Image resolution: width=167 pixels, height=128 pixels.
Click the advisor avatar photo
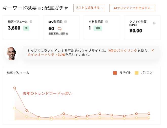click(x=11, y=53)
